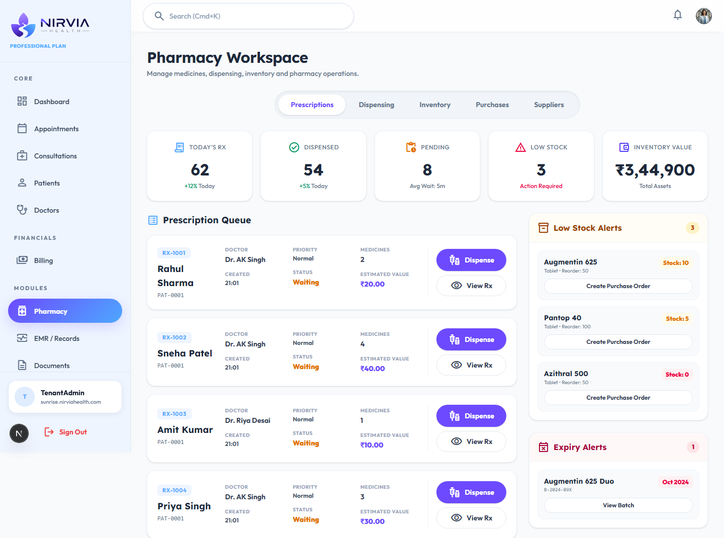Focus the Search (Cmd+K) field

[x=248, y=16]
